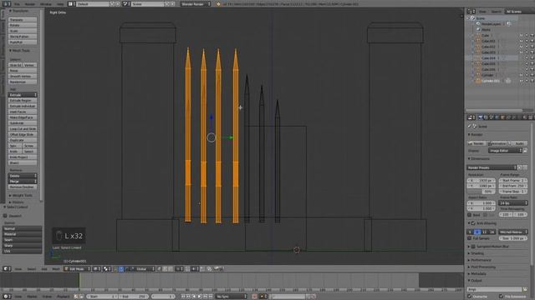Viewport: 535px width, 300px height.
Task: Select the Normal delimit option
Action: point(23,228)
